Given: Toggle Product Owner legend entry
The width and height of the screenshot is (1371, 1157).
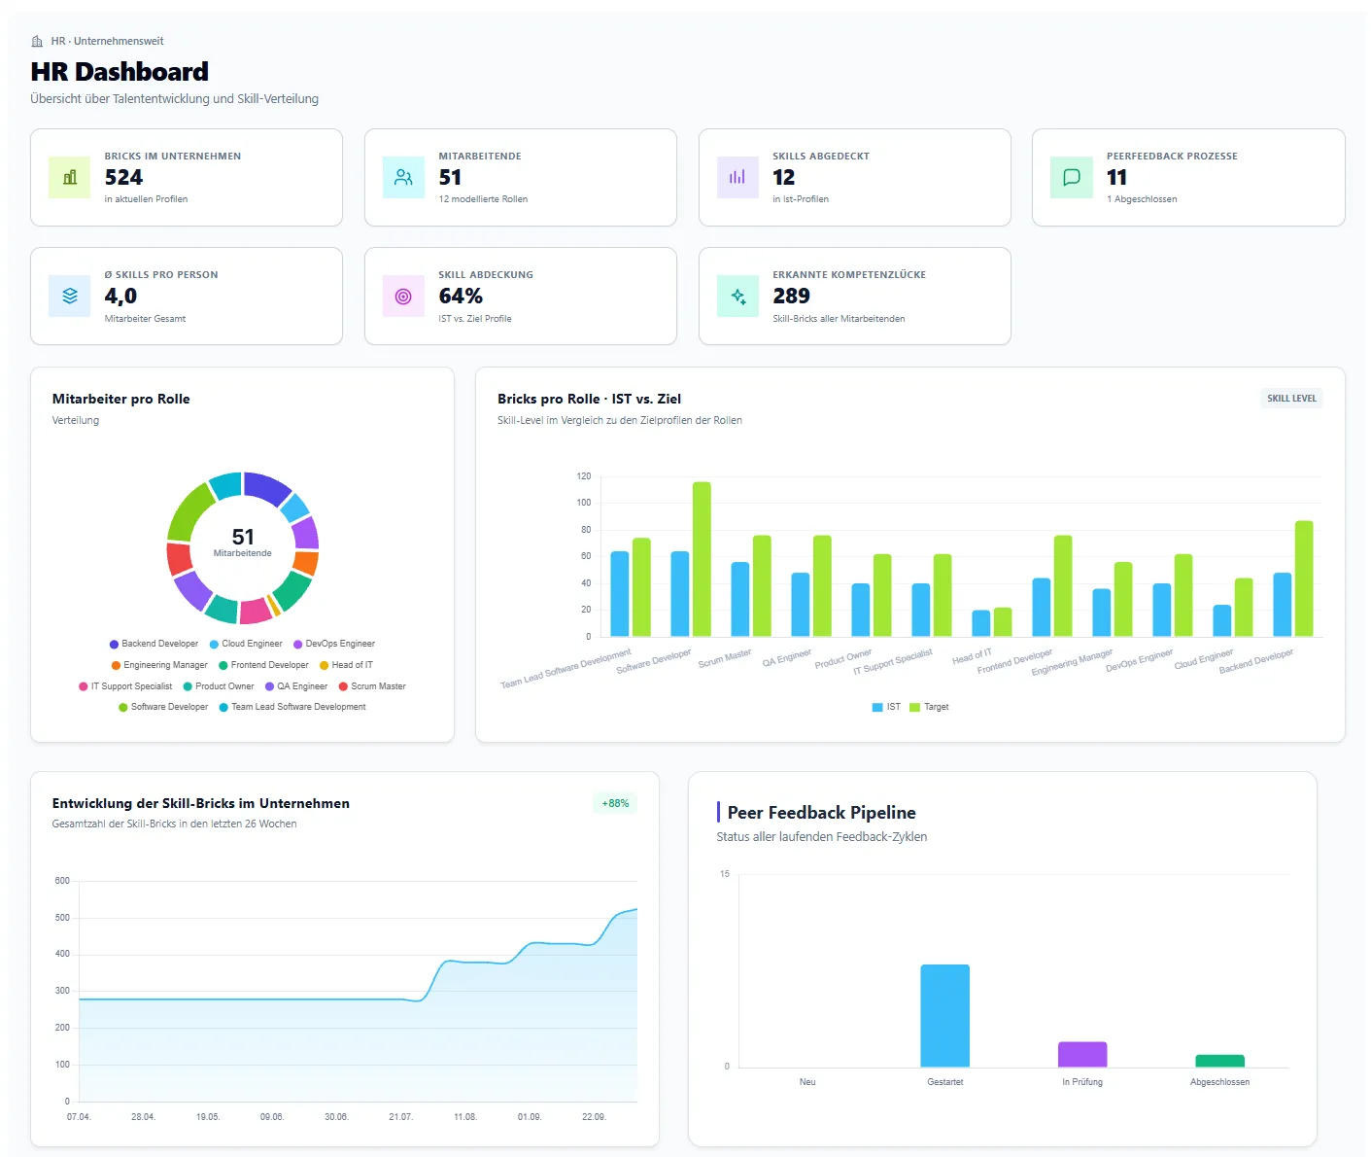Looking at the screenshot, I should [219, 686].
